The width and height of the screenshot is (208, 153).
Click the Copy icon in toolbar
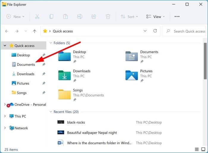51,17
